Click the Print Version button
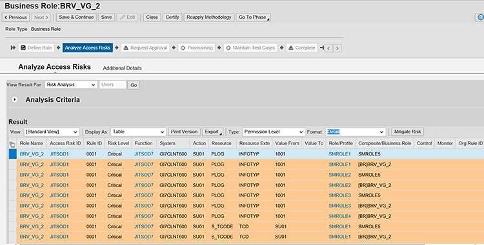This screenshot has height=245, width=484. coord(185,132)
